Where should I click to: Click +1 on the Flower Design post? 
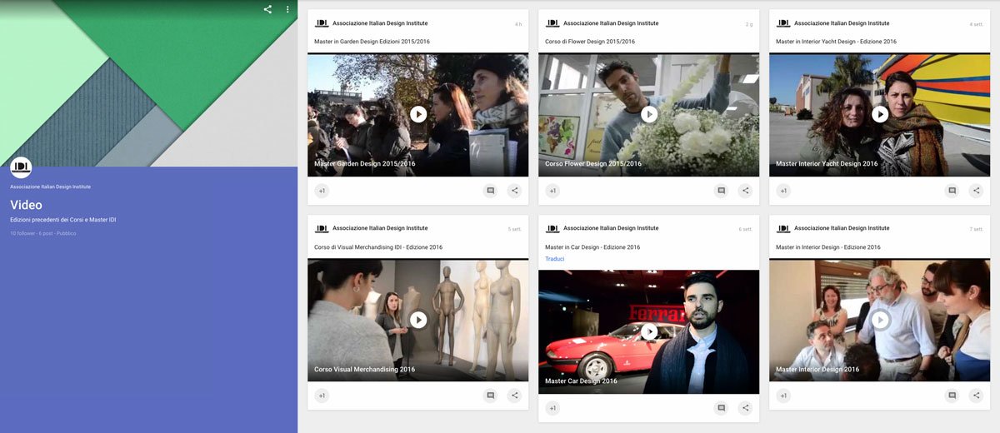click(552, 191)
